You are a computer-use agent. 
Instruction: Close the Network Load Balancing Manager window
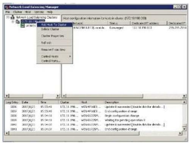click(184, 7)
